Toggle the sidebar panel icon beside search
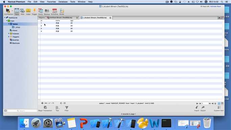The image size is (231, 130). [5, 111]
